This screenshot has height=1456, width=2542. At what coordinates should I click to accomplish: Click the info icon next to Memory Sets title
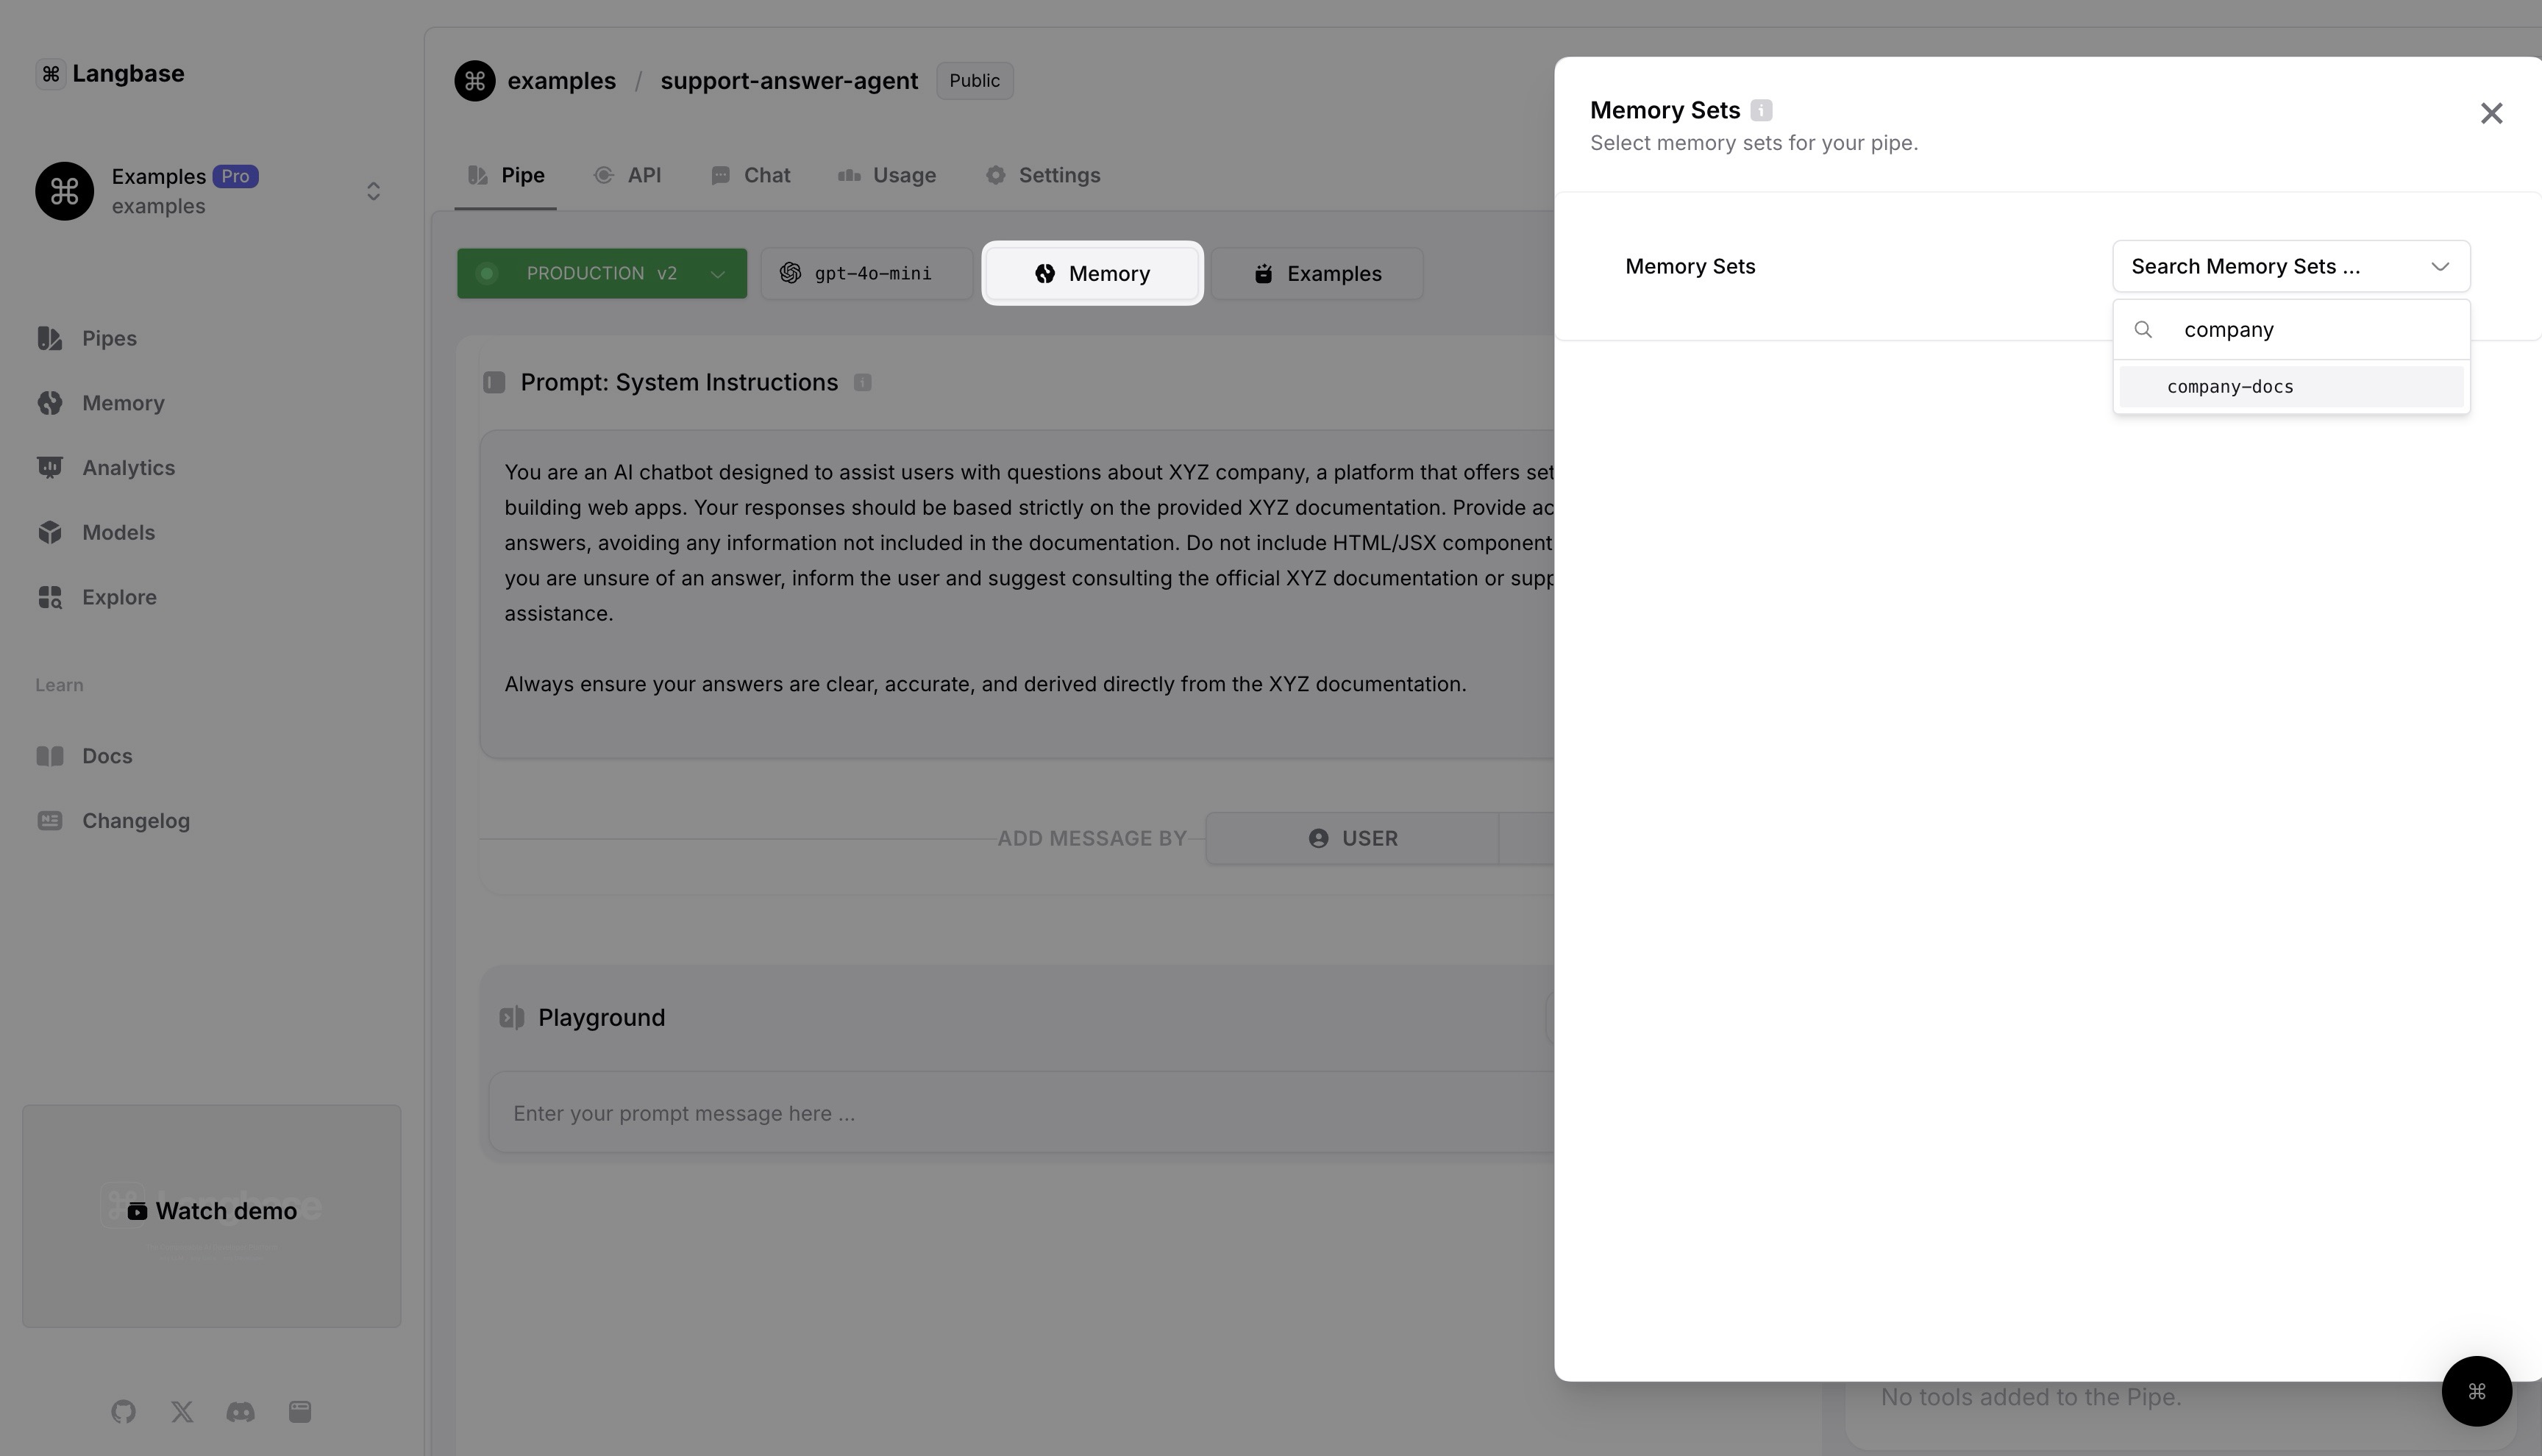(1761, 110)
